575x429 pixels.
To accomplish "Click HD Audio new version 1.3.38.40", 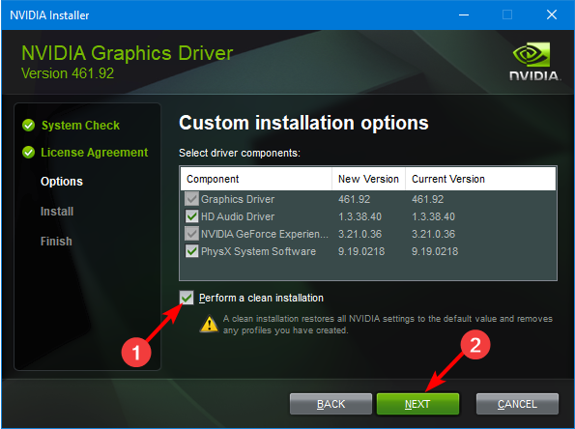I will pos(359,216).
